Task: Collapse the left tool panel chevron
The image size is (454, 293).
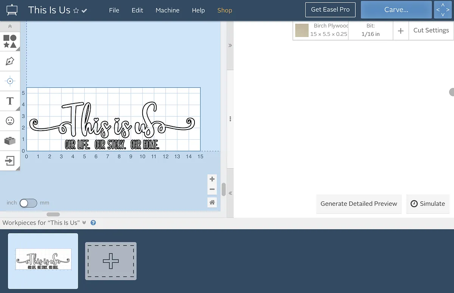Action: 10,26
